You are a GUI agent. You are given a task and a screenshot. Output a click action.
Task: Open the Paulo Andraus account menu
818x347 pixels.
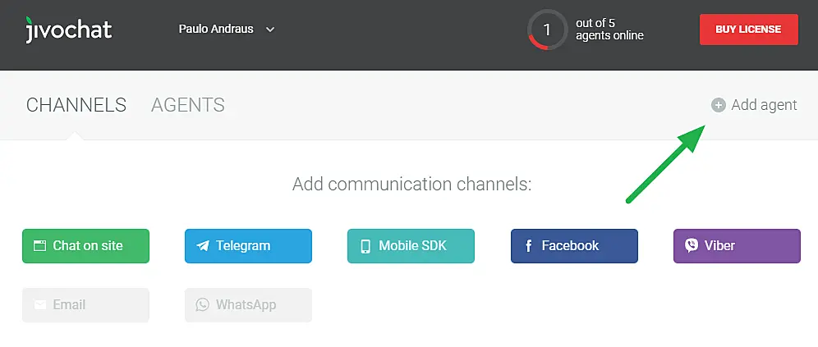click(x=216, y=30)
